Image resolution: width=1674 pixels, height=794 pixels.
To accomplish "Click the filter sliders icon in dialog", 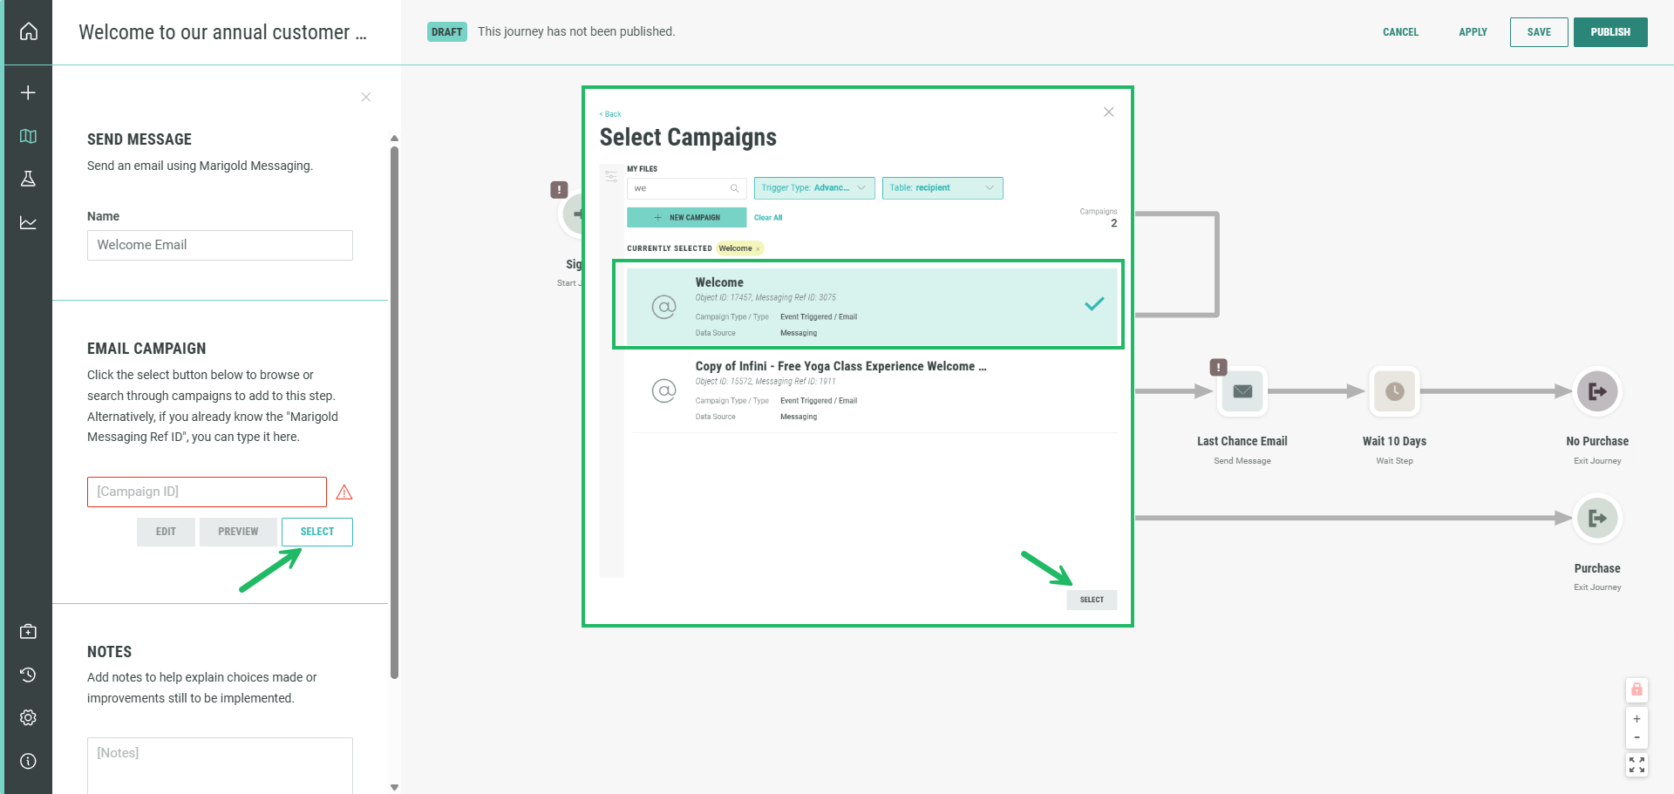I will point(611,177).
